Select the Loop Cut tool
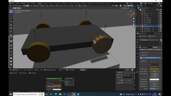This screenshot has height=96, width=171. click(11, 52)
